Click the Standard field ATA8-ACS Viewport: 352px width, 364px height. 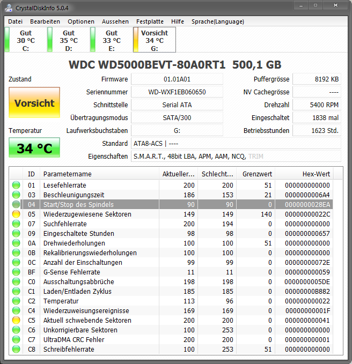[236, 144]
